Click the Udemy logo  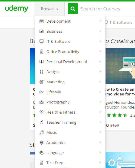click(x=17, y=9)
